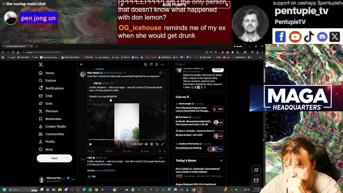Screen dimensions: 343x193
Task: Open Chrome apps grid in bookmarks bar
Action: pos(3,57)
